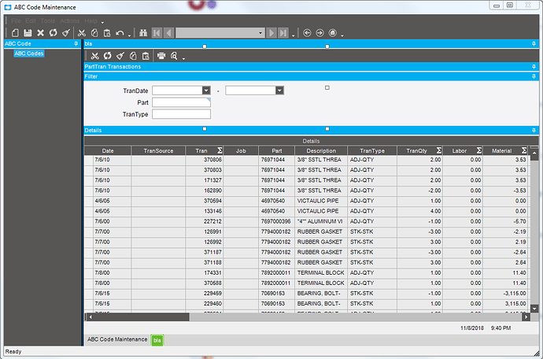Go to previous record navigation button

[x=169, y=33]
